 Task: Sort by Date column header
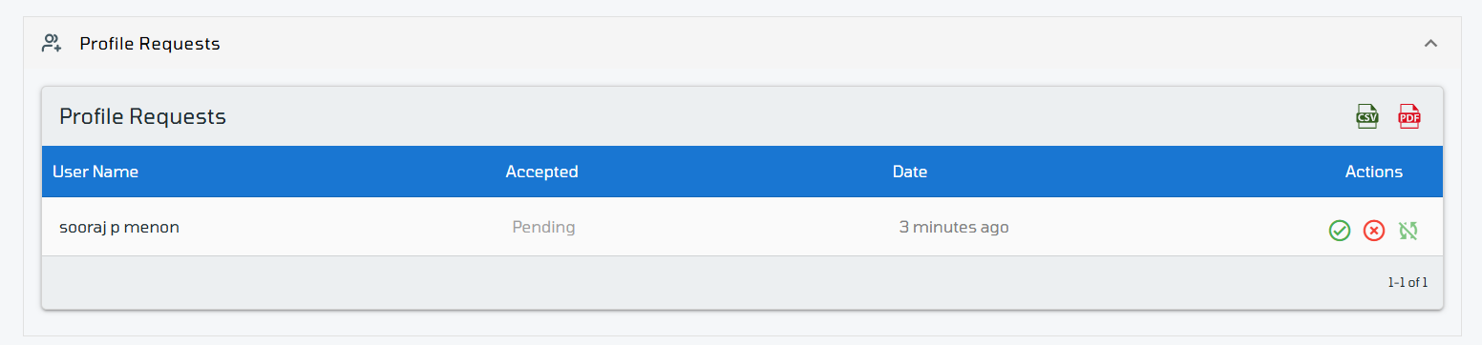point(910,172)
